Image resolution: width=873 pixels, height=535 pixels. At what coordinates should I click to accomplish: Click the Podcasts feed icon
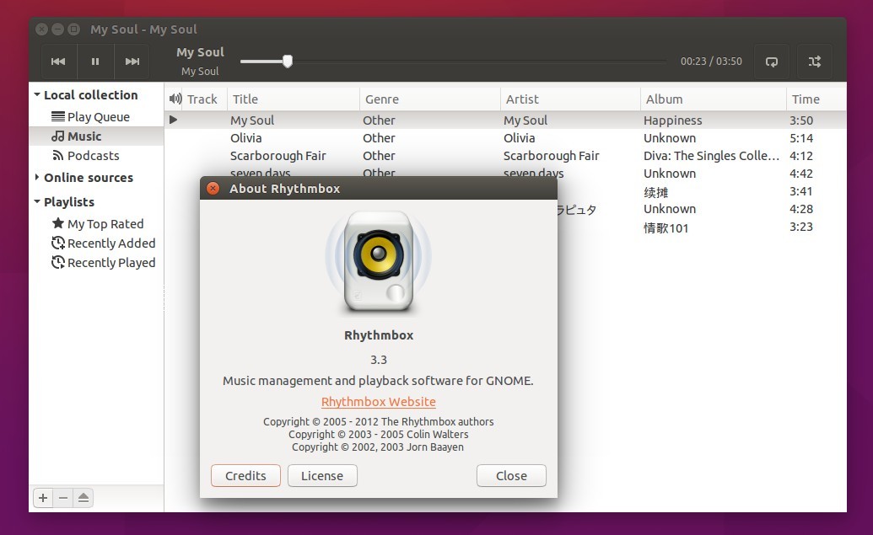[58, 156]
